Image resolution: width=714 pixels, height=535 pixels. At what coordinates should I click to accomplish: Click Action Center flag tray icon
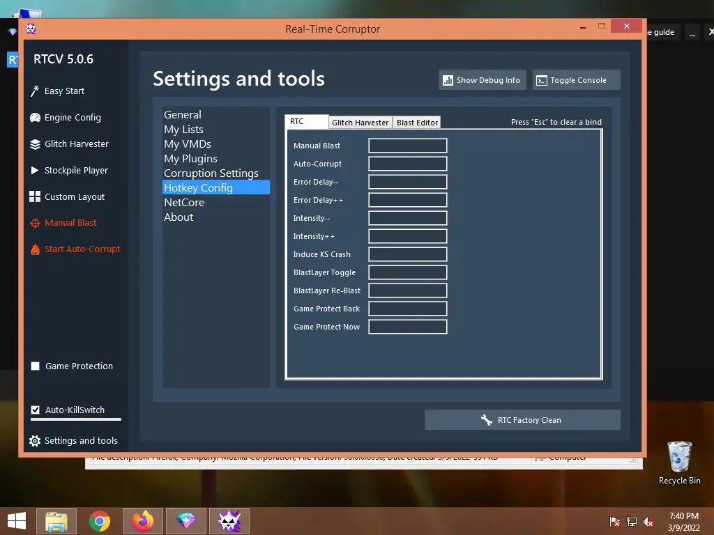pos(615,522)
